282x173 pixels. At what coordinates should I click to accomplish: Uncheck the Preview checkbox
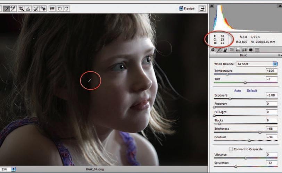181,8
